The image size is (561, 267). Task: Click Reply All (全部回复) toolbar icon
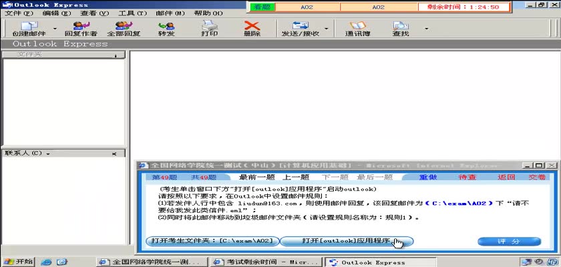(x=124, y=29)
